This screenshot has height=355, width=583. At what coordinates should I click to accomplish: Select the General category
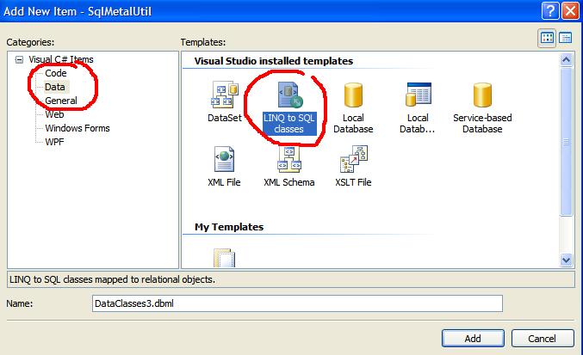(x=61, y=101)
